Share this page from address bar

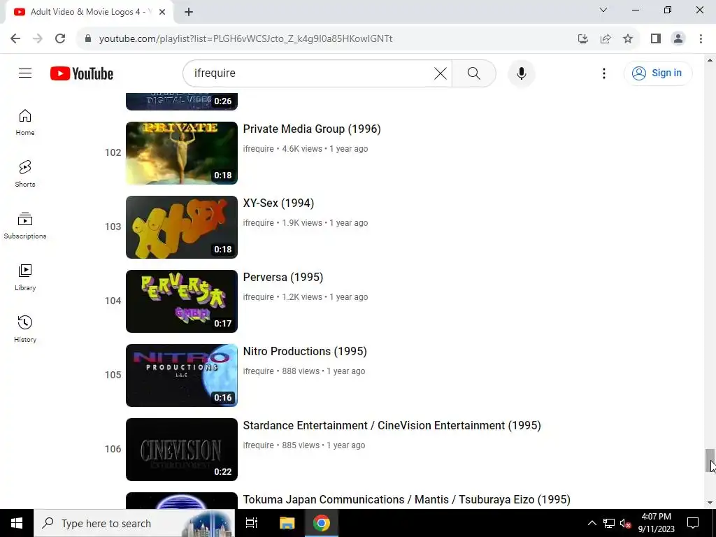[606, 38]
